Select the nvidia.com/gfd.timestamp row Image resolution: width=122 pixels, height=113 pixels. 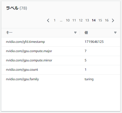(x=61, y=42)
